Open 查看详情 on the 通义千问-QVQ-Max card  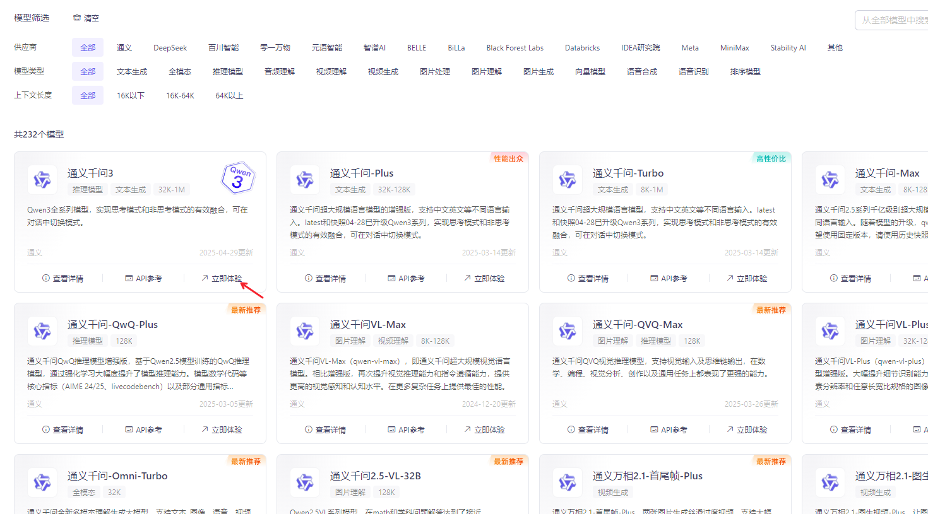pyautogui.click(x=588, y=429)
